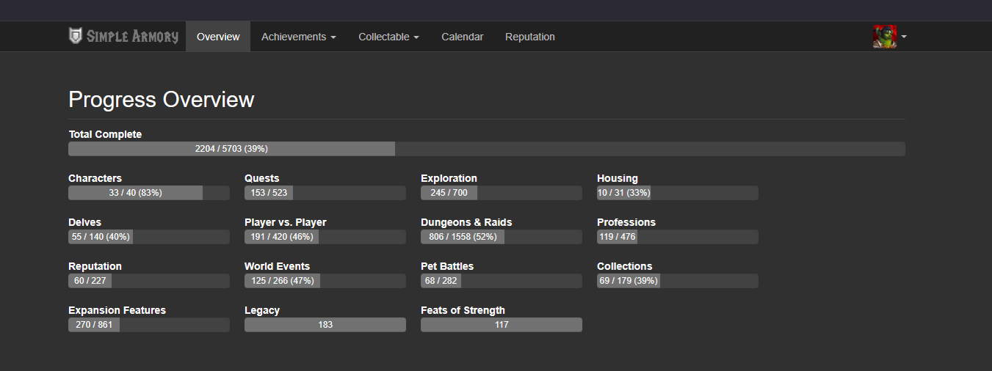Select the Characters progress bar
992x371 pixels.
tap(149, 193)
